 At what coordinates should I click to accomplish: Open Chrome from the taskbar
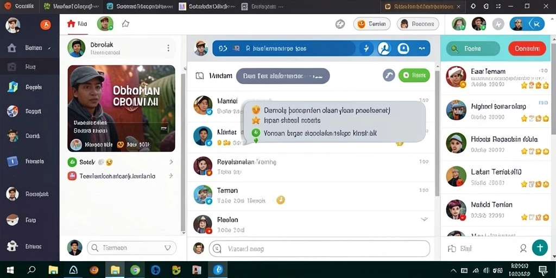pyautogui.click(x=135, y=270)
